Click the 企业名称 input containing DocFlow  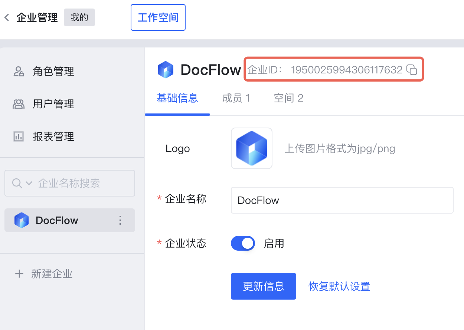click(x=342, y=200)
